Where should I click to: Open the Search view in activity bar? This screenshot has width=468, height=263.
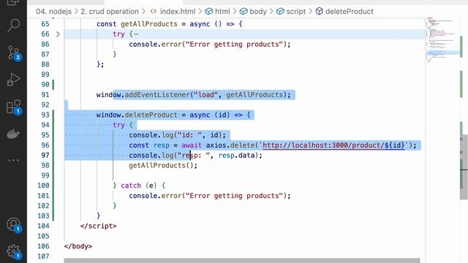click(x=13, y=25)
